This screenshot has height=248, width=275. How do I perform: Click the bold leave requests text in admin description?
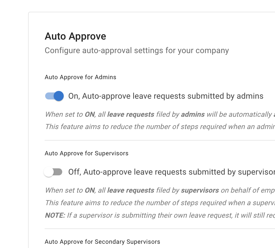coord(131,114)
